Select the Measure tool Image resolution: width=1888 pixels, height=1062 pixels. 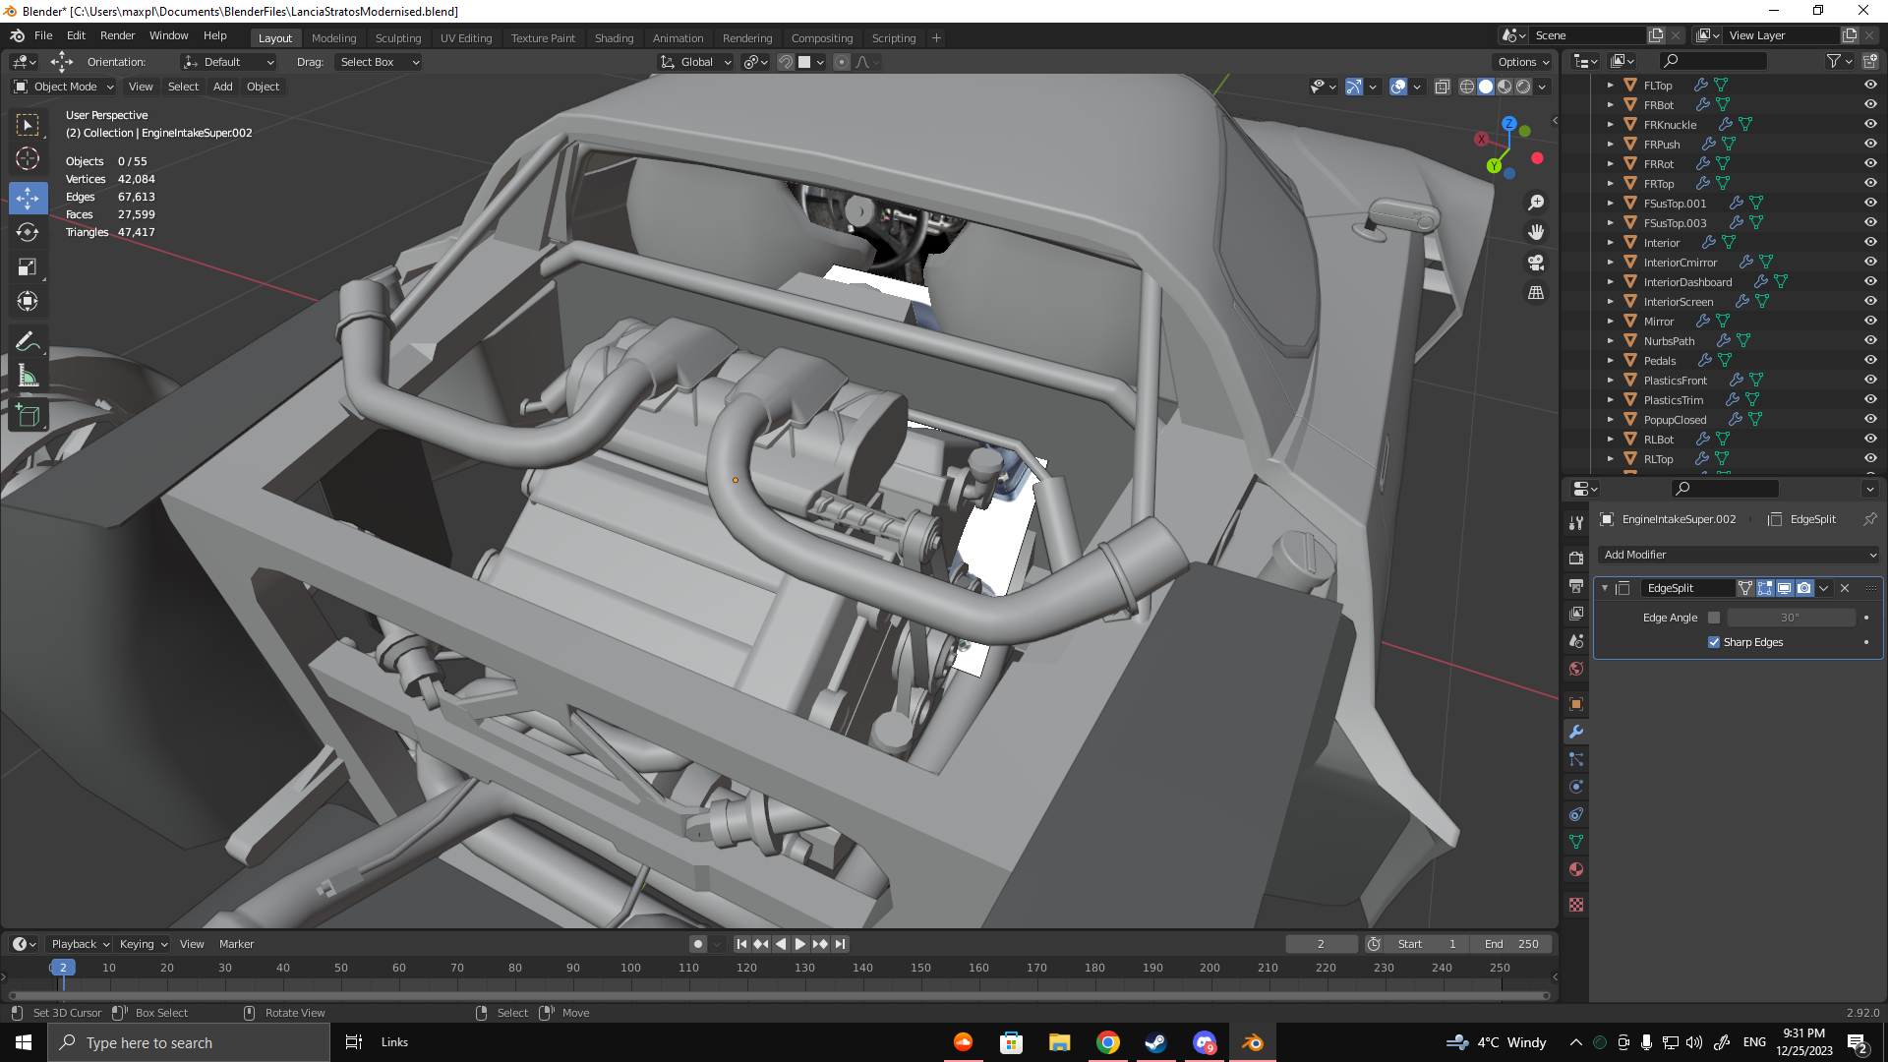tap(28, 377)
